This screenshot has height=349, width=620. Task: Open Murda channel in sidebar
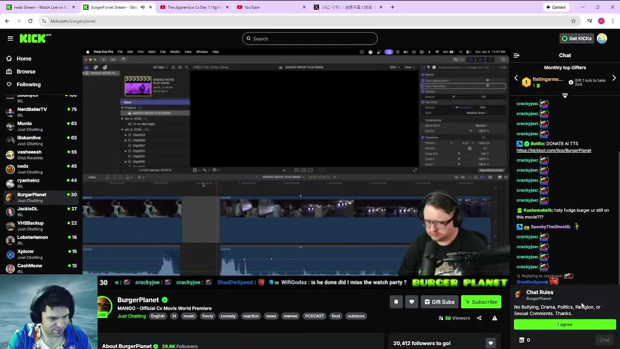coord(41,126)
